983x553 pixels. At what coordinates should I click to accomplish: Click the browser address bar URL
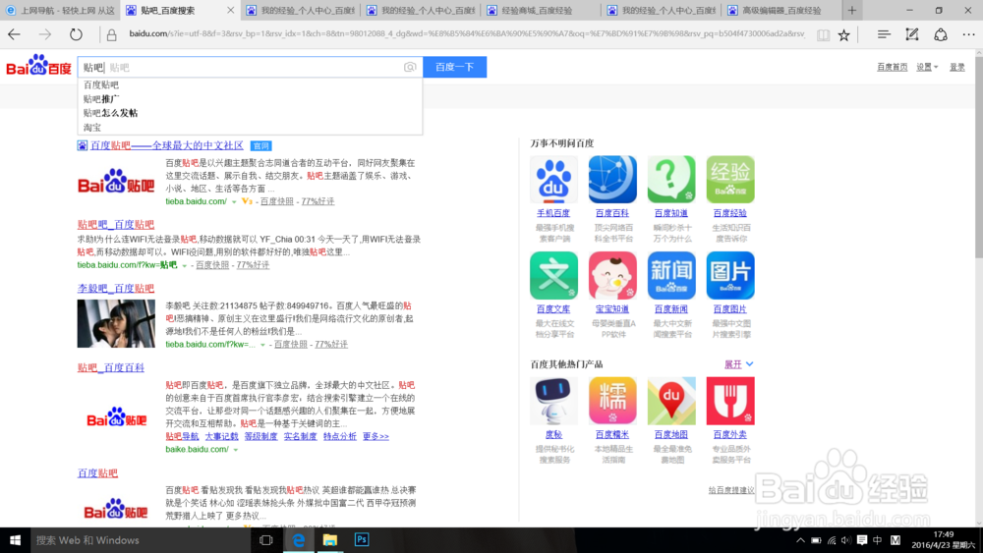(x=466, y=33)
